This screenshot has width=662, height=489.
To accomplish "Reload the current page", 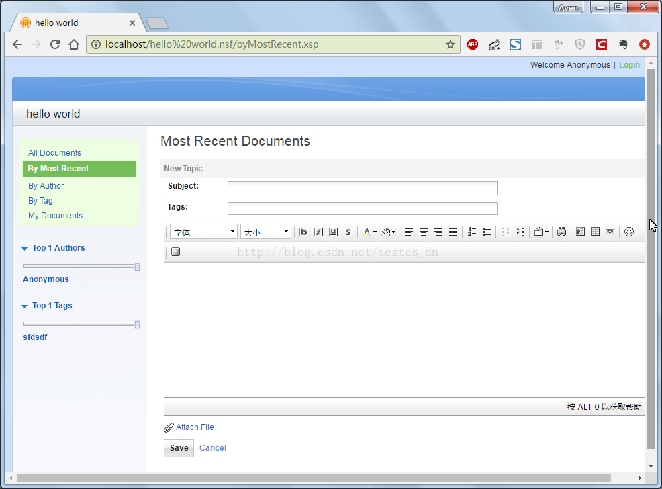I will click(55, 44).
